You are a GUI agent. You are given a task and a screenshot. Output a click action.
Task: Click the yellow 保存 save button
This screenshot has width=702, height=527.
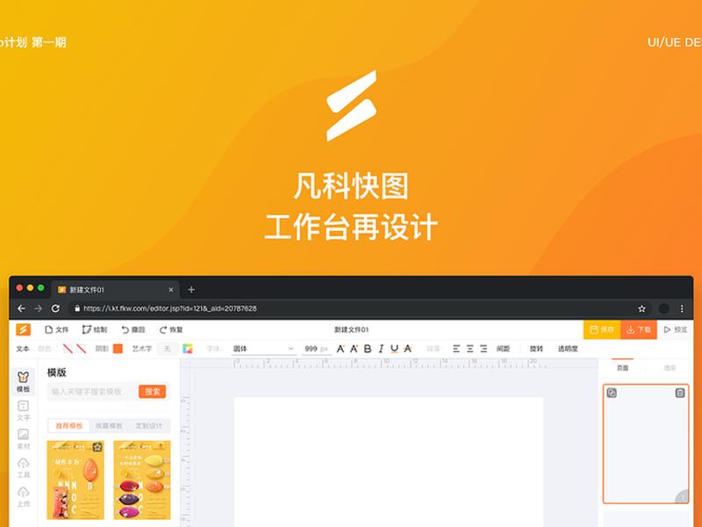(602, 329)
